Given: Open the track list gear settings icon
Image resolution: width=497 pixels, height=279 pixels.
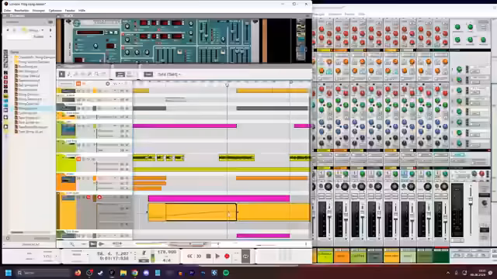Looking at the screenshot, I should (108, 84).
